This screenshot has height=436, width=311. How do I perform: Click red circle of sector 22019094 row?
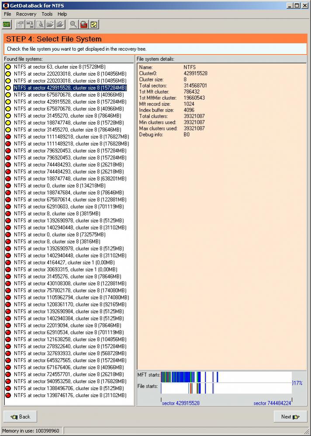click(8, 325)
